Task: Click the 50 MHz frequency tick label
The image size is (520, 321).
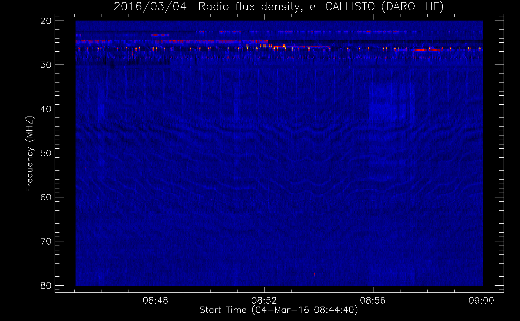Action: (x=46, y=153)
